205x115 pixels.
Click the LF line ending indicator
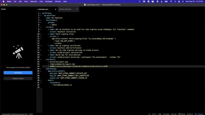[149, 114]
